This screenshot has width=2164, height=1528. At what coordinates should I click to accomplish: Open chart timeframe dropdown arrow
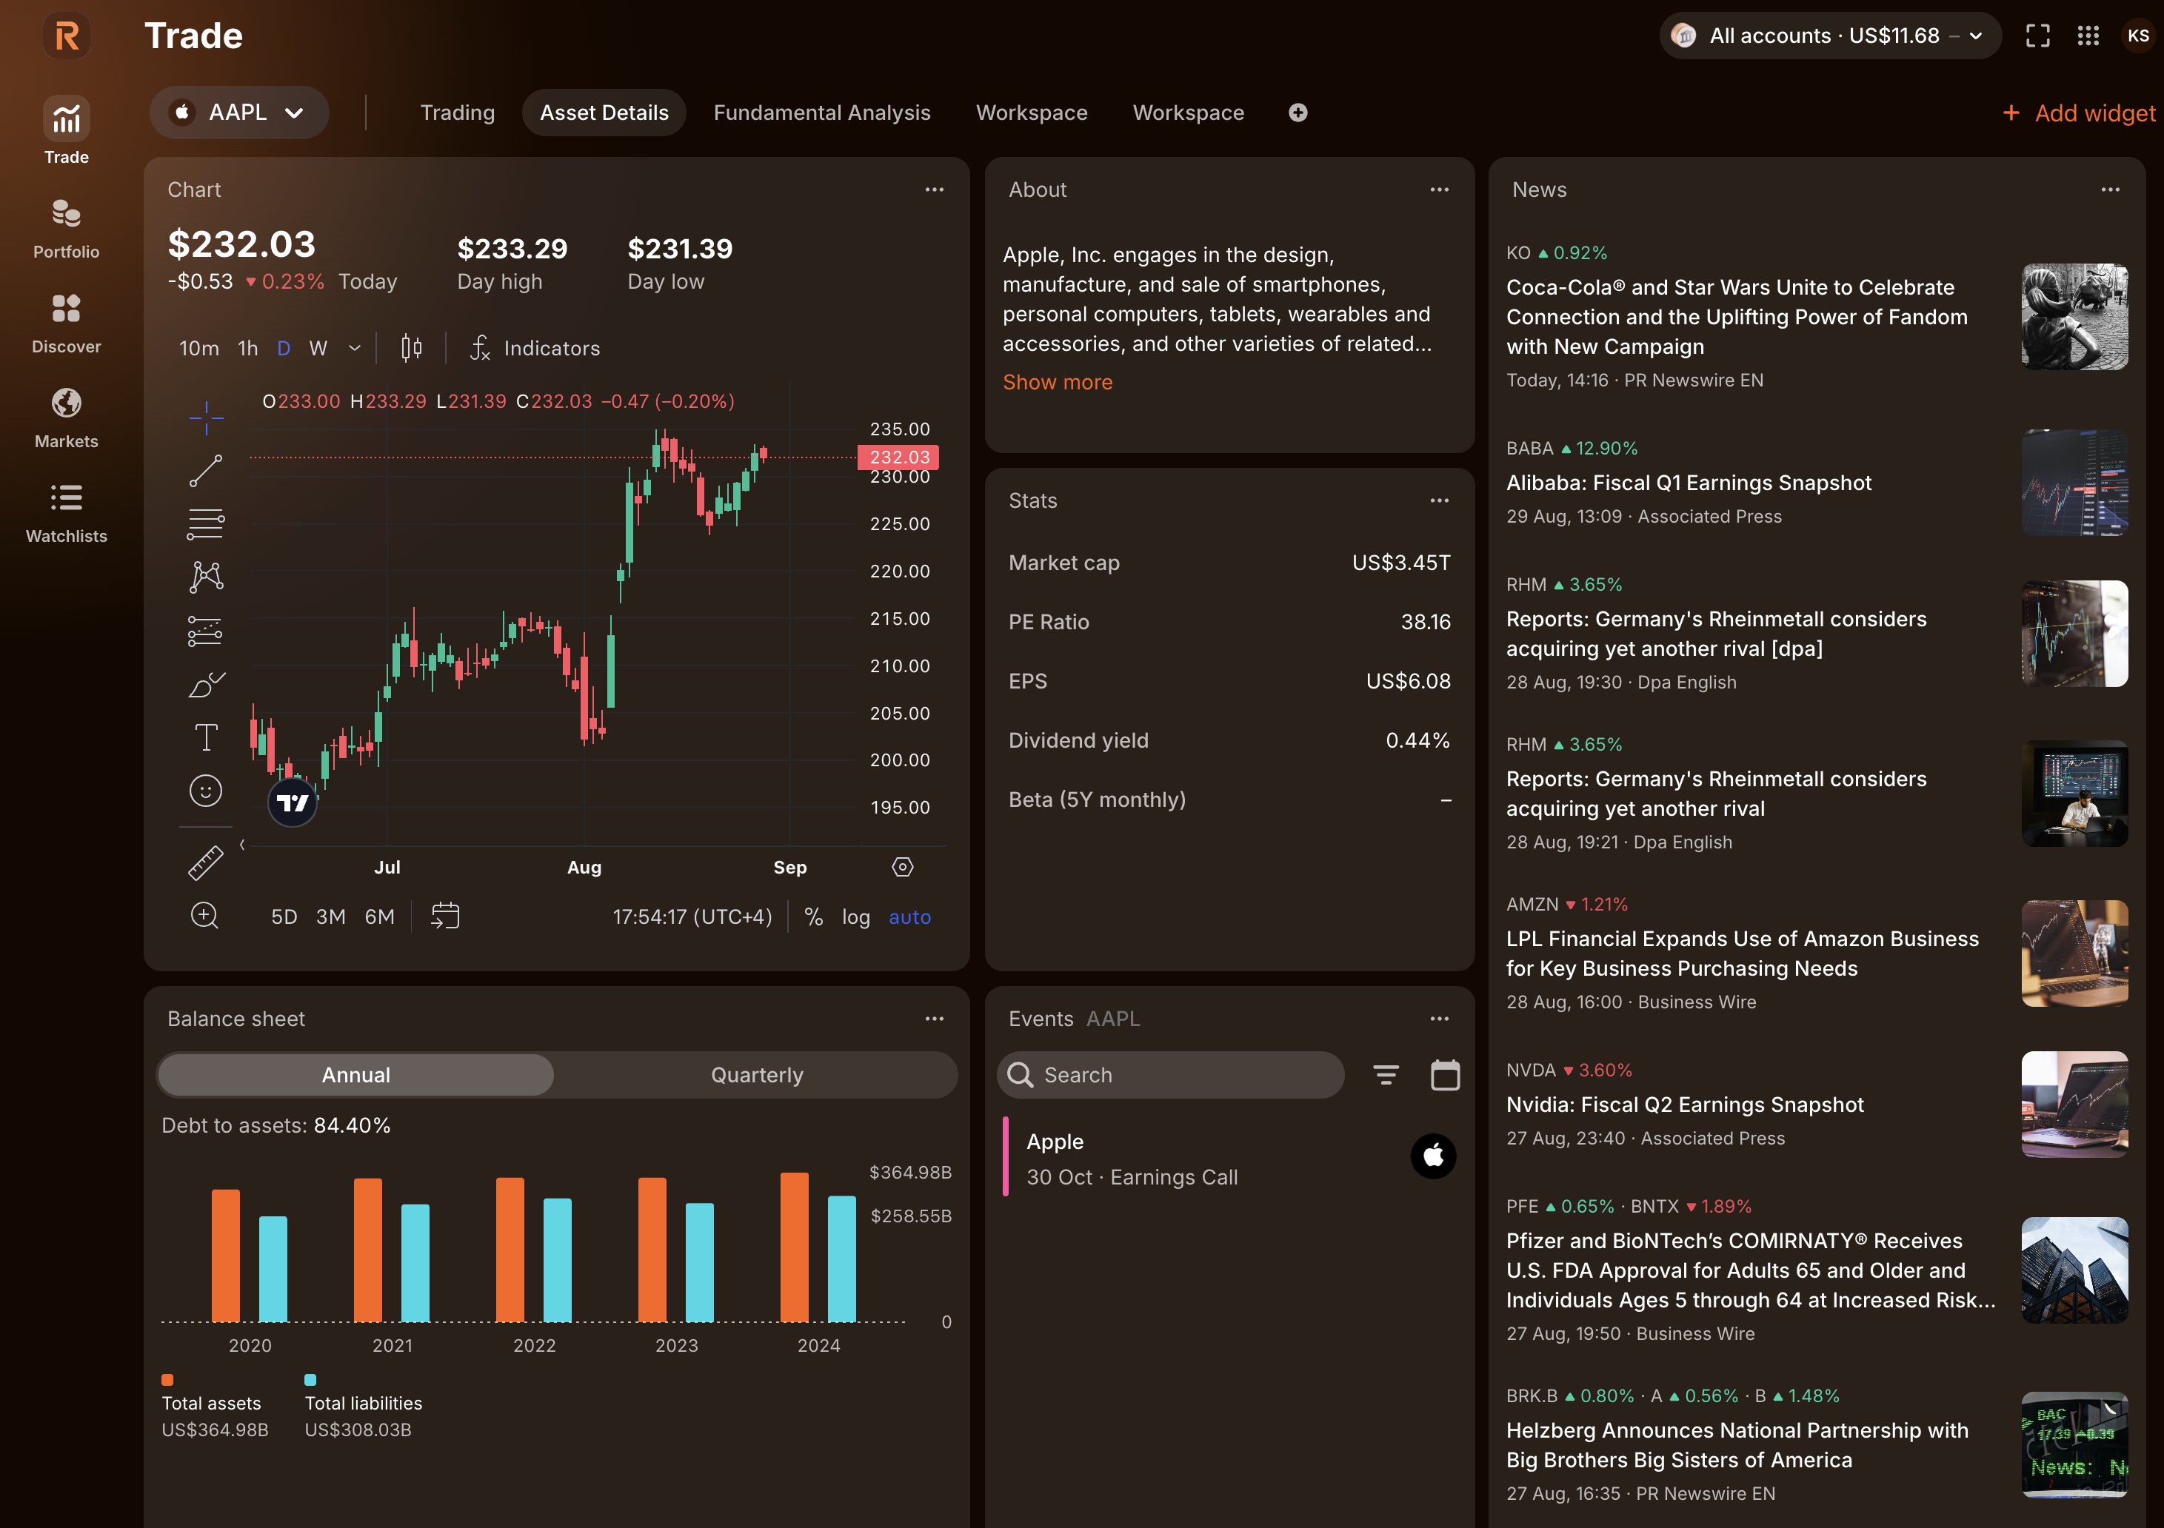[x=355, y=348]
